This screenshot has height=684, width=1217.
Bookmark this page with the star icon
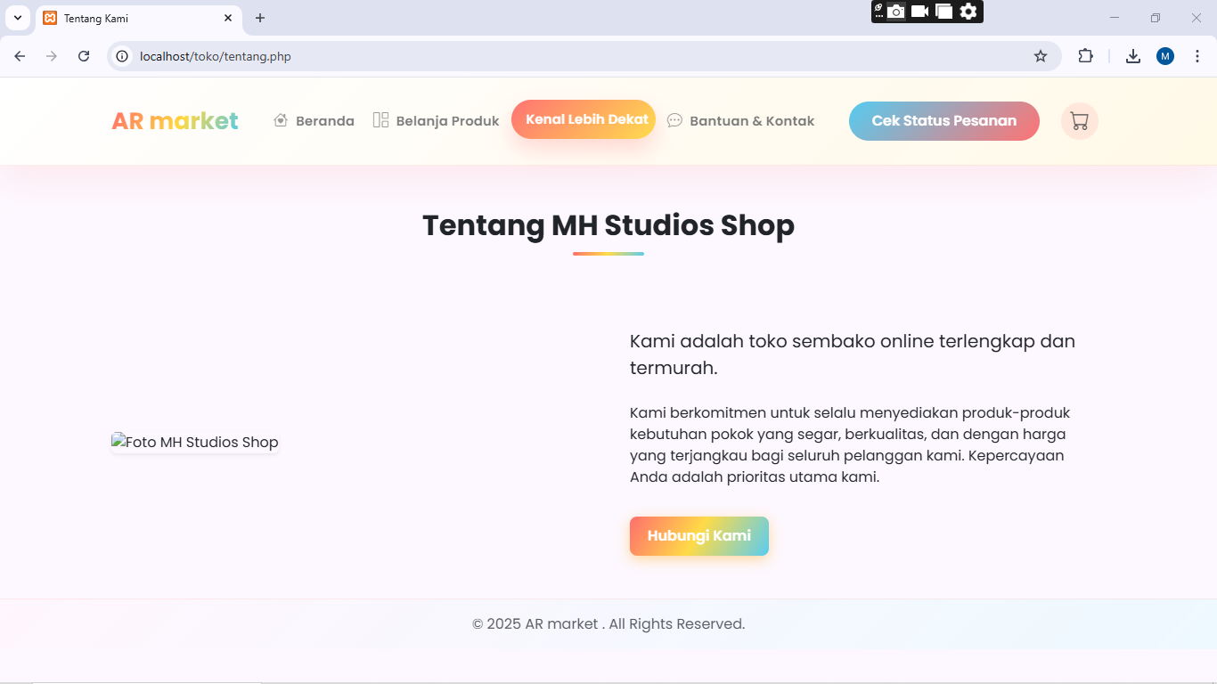pyautogui.click(x=1040, y=56)
